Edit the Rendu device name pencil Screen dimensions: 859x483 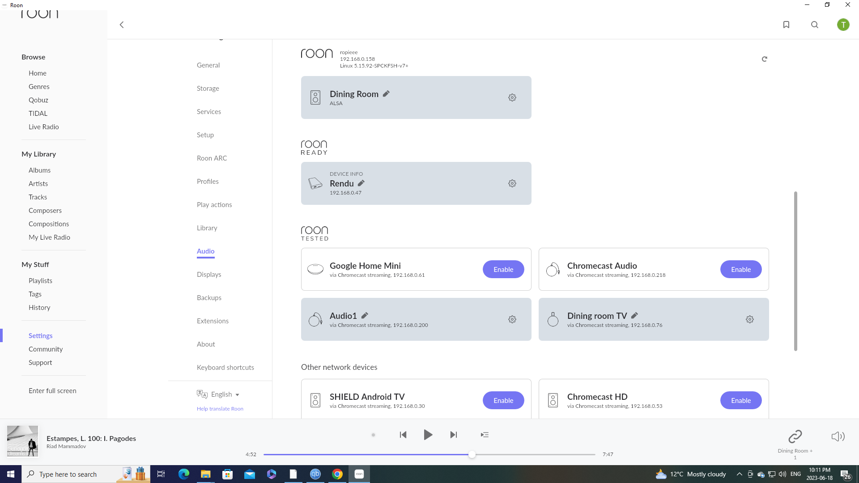pos(361,183)
